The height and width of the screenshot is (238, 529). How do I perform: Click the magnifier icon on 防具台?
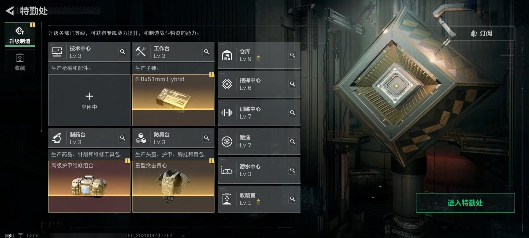click(207, 138)
